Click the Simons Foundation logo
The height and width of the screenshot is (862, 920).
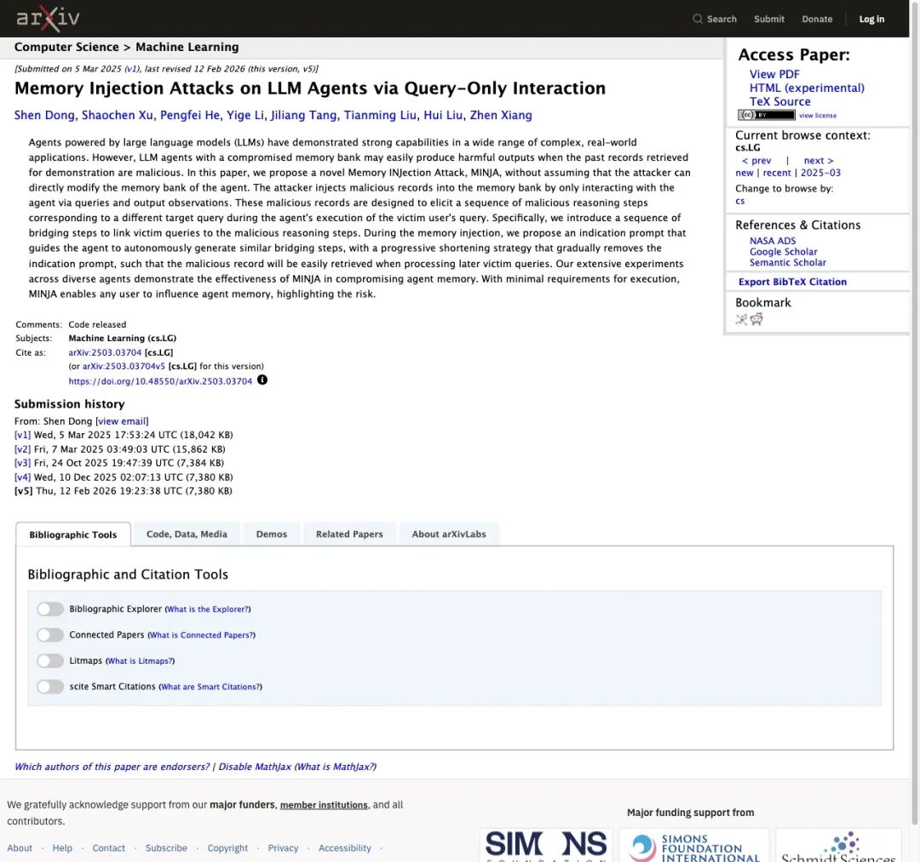[546, 845]
